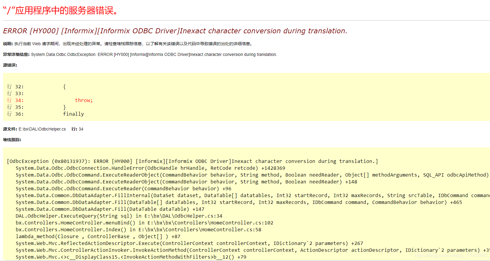Click the 堆栈跟踪 stack trace label
The image size is (490, 261).
click(x=12, y=140)
